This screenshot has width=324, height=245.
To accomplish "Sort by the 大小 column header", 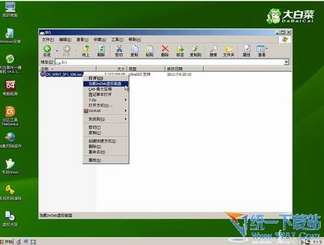I will point(111,69).
